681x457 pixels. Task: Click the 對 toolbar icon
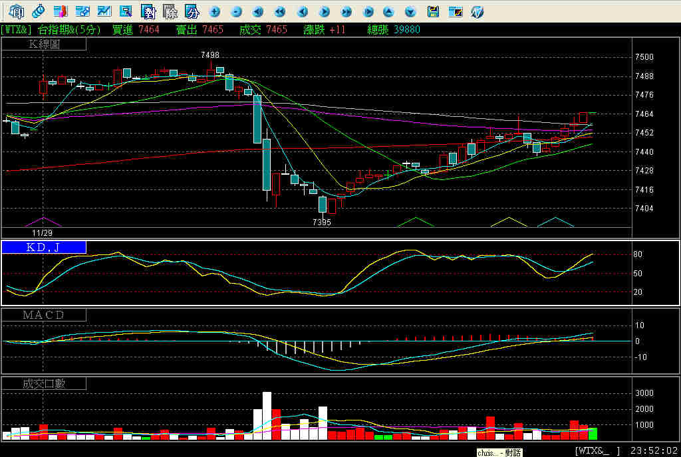point(148,12)
